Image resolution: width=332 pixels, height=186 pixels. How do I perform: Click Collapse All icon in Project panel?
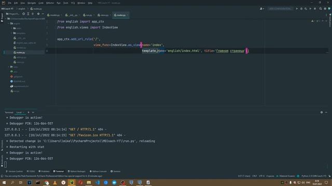tap(33, 14)
